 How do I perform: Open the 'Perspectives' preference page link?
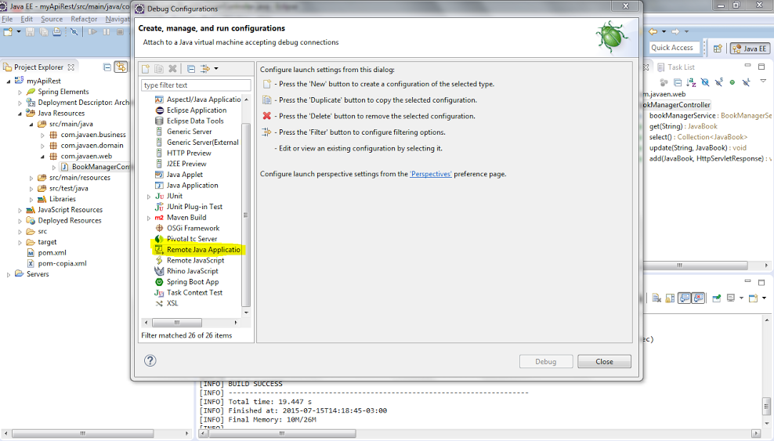click(431, 174)
